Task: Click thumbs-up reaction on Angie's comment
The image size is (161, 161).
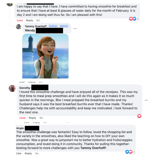Action: tap(127, 152)
